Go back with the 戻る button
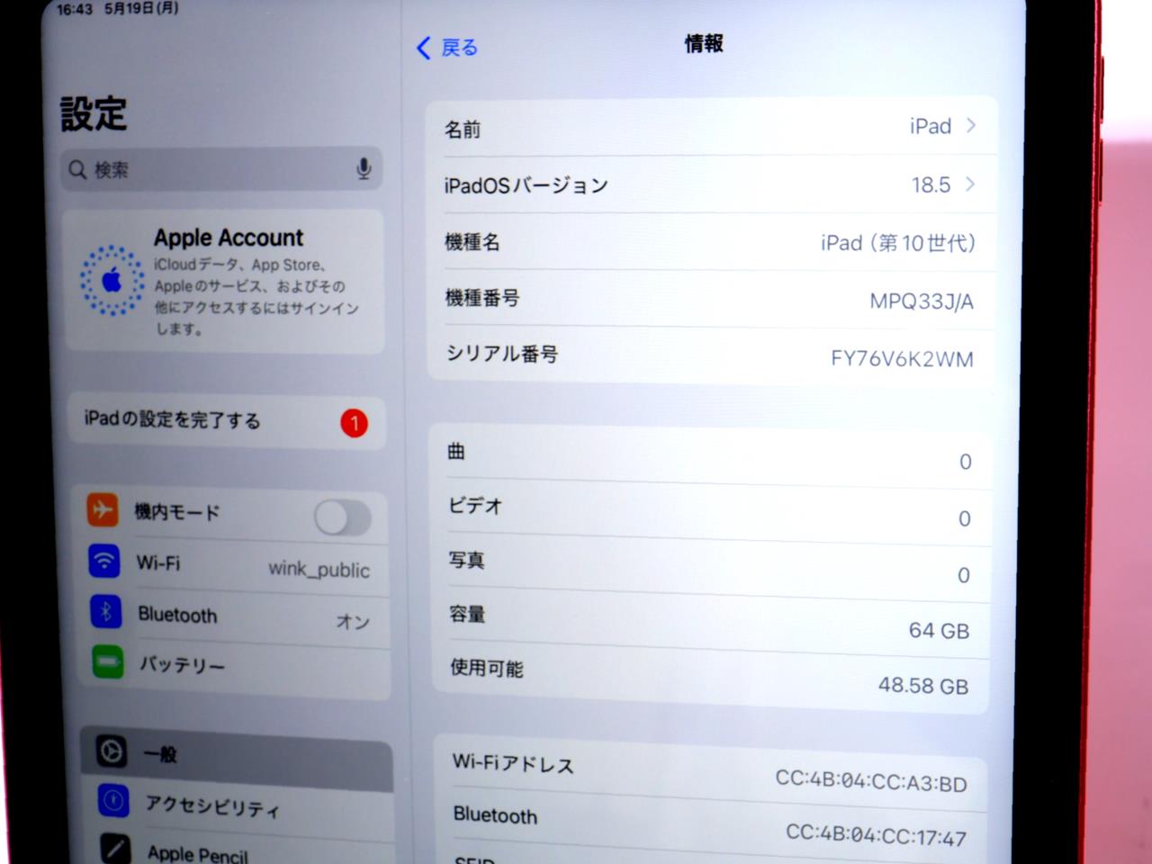The height and width of the screenshot is (864, 1152). tap(447, 48)
